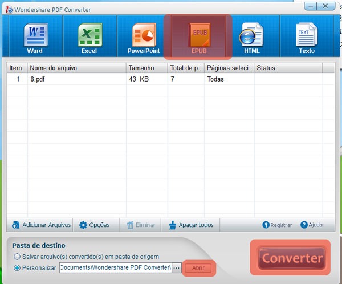Click the Páginas seleci... column header

point(229,68)
